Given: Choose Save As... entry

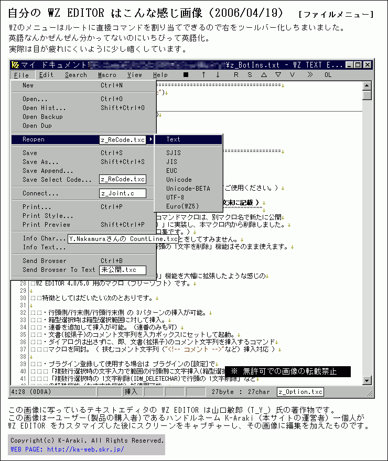Looking at the screenshot, I should pos(83,162).
